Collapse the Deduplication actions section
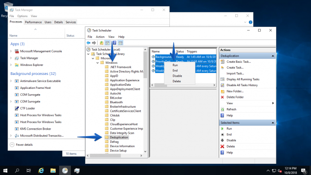The width and height of the screenshot is (311, 175). pos(273,56)
